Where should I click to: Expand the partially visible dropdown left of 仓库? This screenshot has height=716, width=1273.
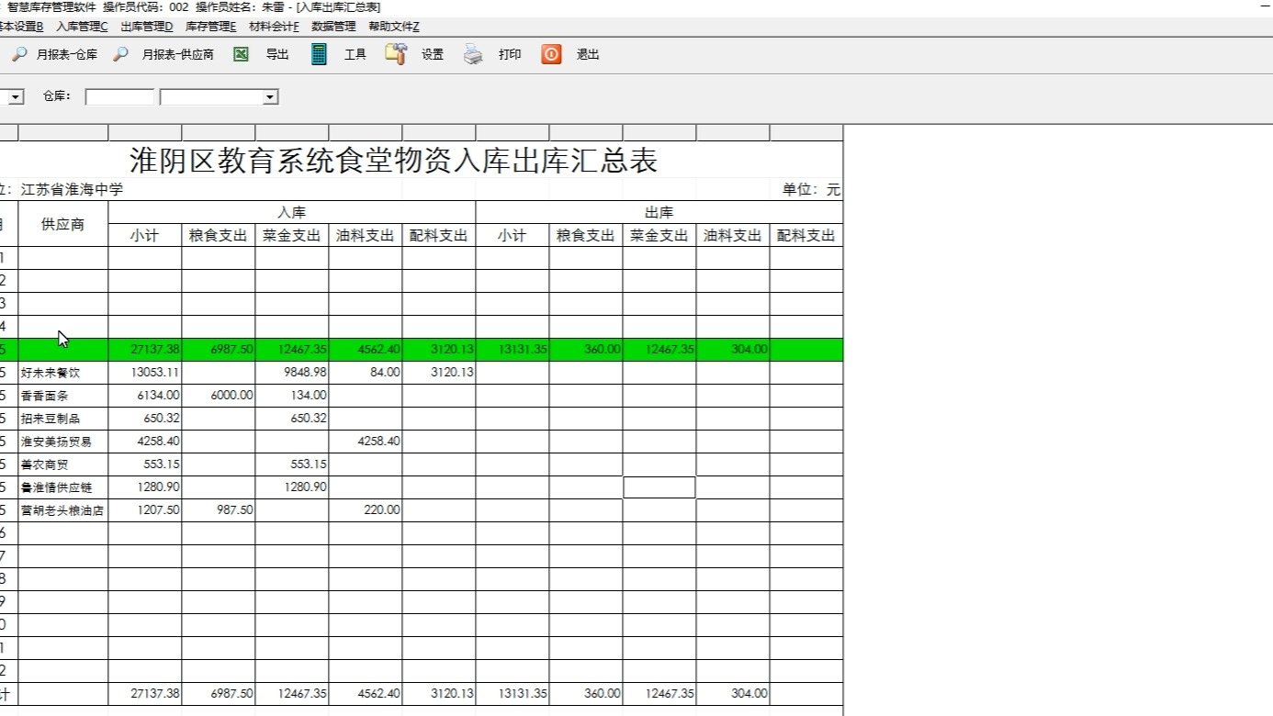(x=16, y=97)
